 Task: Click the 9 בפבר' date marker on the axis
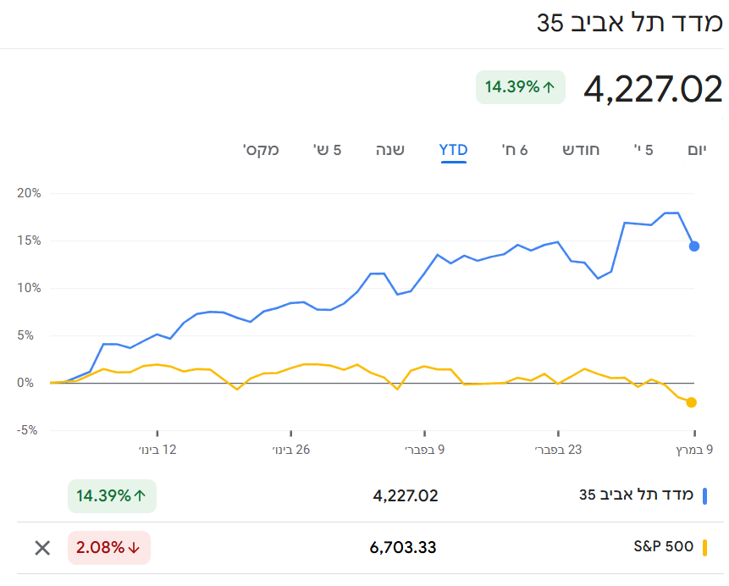click(x=425, y=449)
